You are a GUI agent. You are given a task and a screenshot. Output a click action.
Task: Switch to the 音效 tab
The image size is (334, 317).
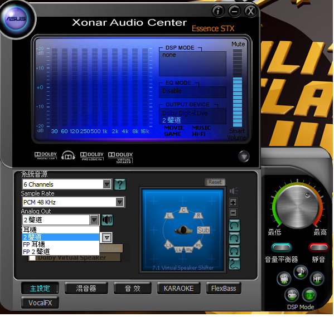point(133,288)
